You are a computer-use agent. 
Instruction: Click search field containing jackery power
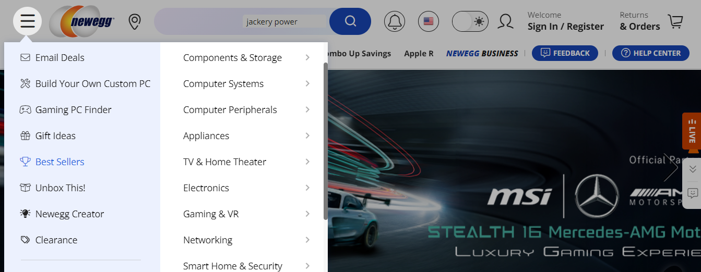pyautogui.click(x=242, y=21)
